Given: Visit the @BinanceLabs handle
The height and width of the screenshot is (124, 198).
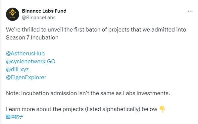Looking at the screenshot, I should tap(39, 18).
